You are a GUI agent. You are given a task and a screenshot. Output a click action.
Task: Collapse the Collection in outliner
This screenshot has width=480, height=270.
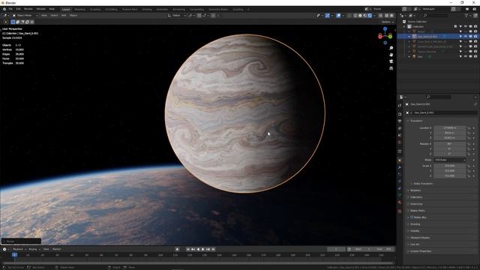pyautogui.click(x=404, y=27)
